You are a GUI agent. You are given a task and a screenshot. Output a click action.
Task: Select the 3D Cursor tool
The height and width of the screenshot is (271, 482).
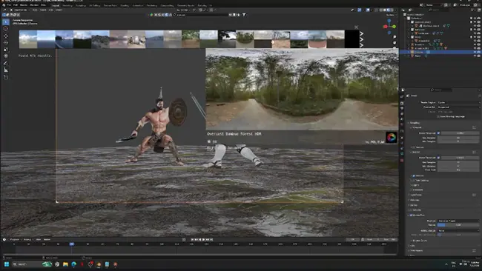click(6, 29)
